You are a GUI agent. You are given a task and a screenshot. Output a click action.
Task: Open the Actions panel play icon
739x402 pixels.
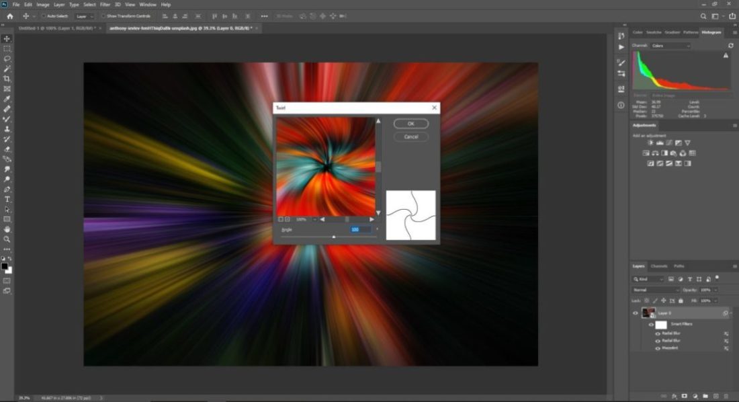point(621,47)
